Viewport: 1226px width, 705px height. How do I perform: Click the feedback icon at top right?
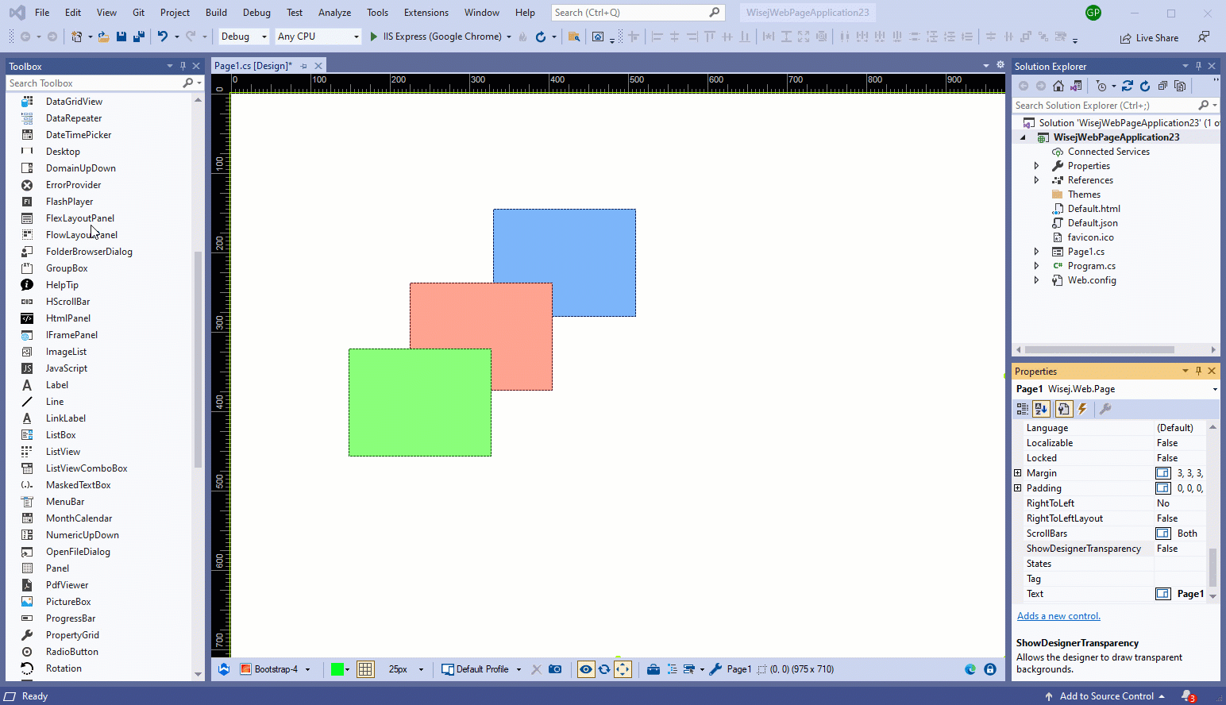[x=1204, y=37]
